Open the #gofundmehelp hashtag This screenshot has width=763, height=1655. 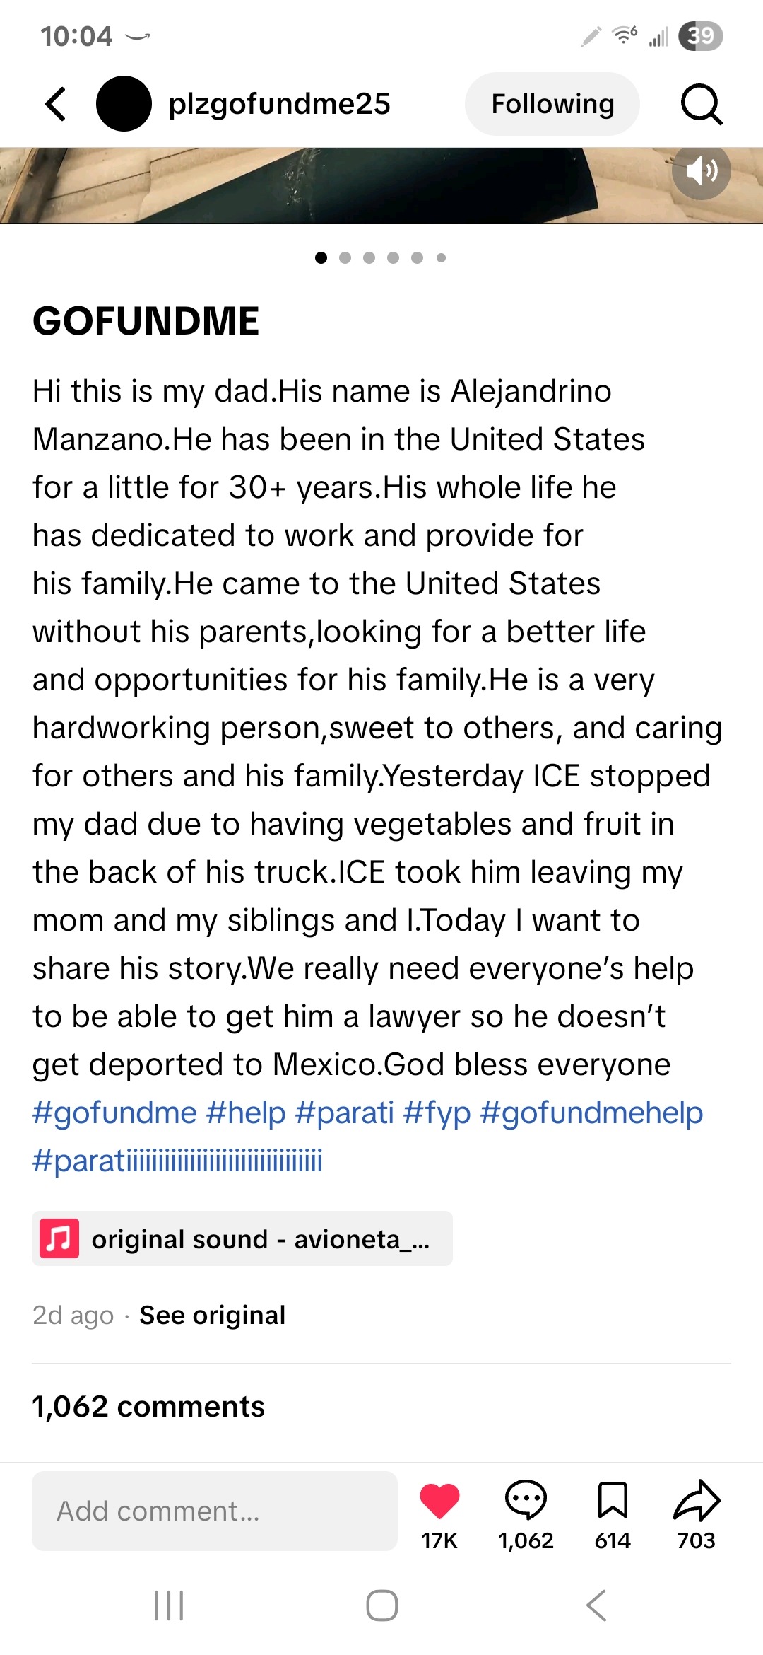tap(591, 1113)
